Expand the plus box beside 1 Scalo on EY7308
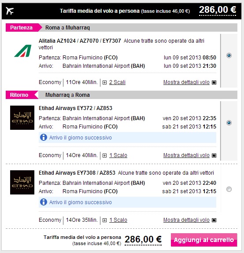This screenshot has width=244, height=253. pyautogui.click(x=105, y=220)
